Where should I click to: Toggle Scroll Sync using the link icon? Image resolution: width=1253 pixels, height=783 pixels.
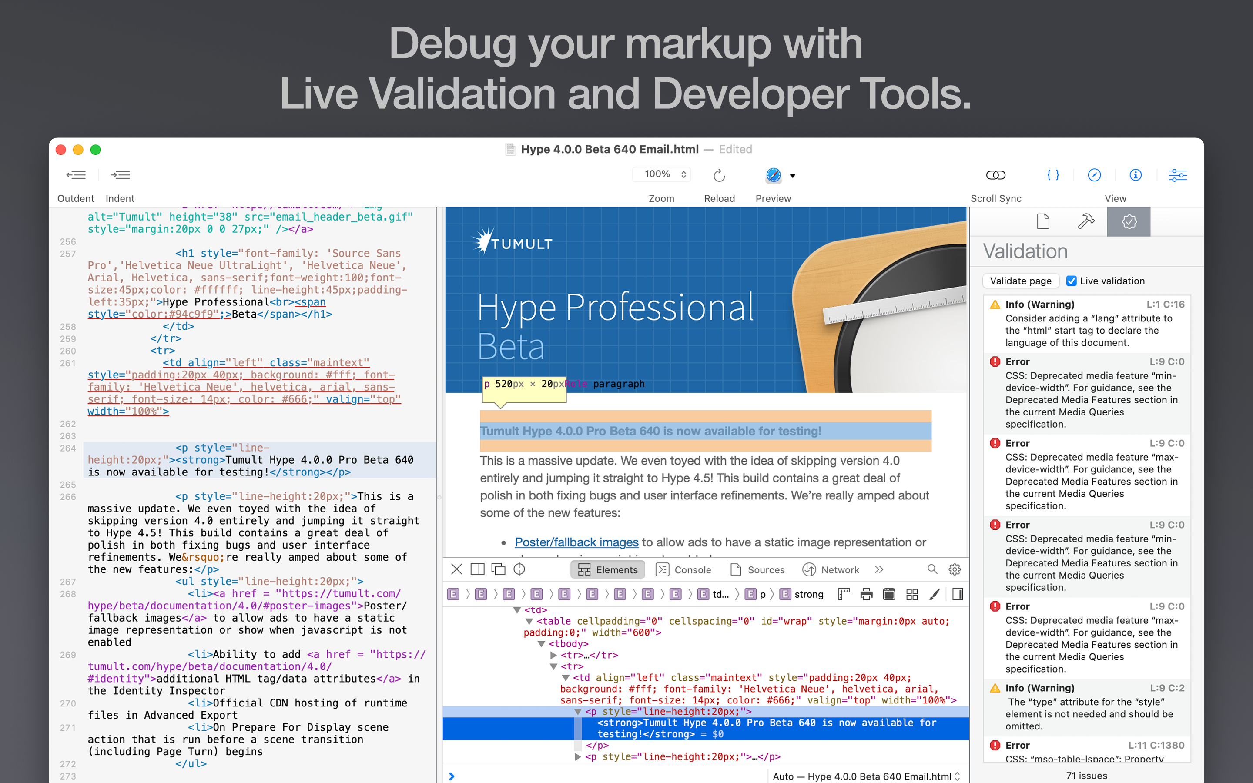[995, 175]
